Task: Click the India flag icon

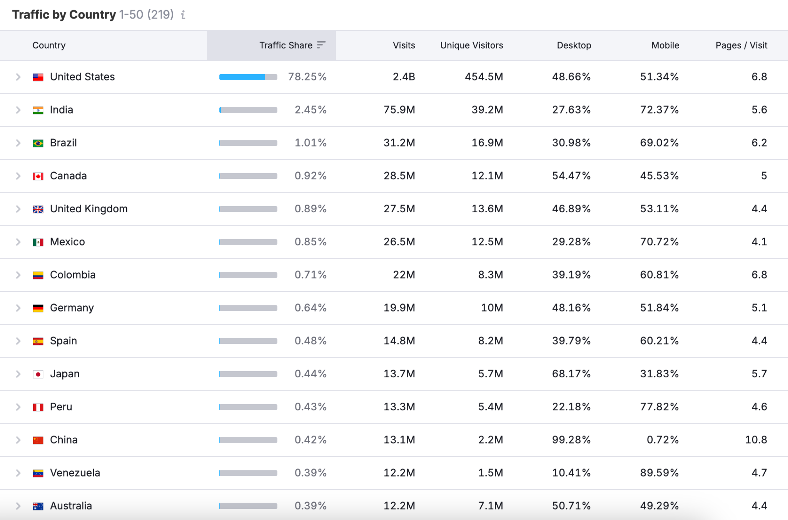Action: click(x=37, y=110)
